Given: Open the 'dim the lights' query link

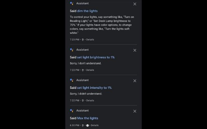Looking at the screenshot, I should click(x=87, y=11).
